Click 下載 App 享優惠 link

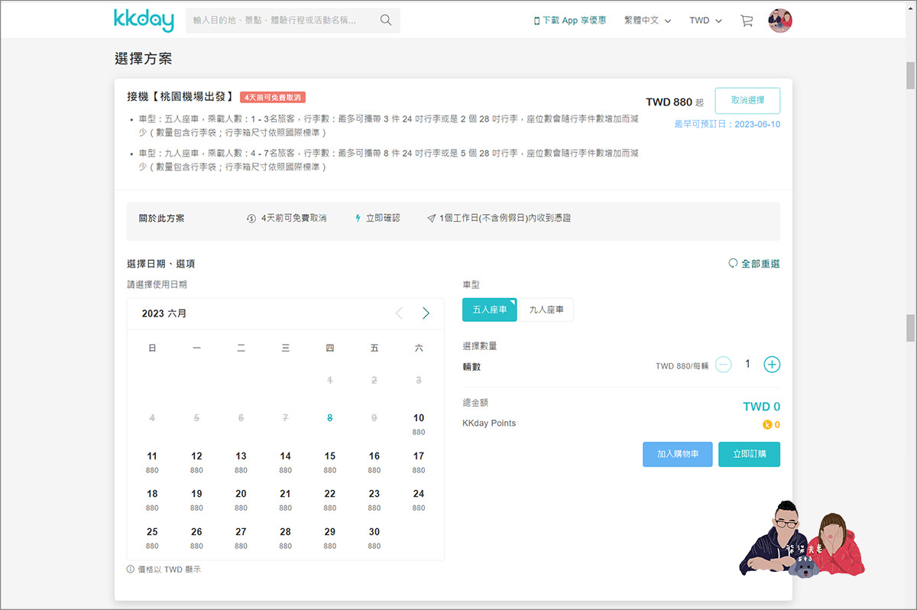pyautogui.click(x=570, y=21)
